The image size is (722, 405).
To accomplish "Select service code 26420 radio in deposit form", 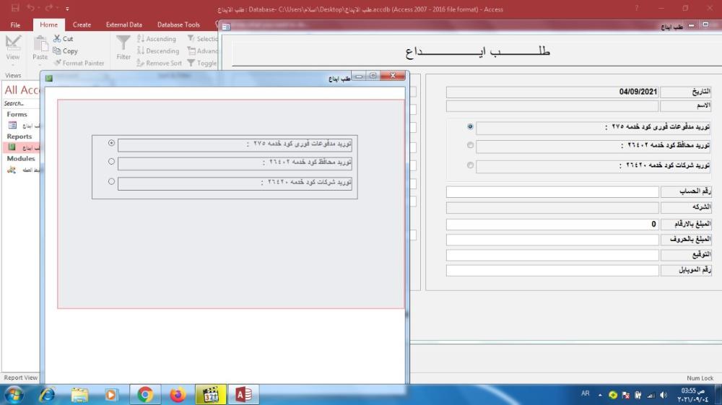I will point(471,165).
